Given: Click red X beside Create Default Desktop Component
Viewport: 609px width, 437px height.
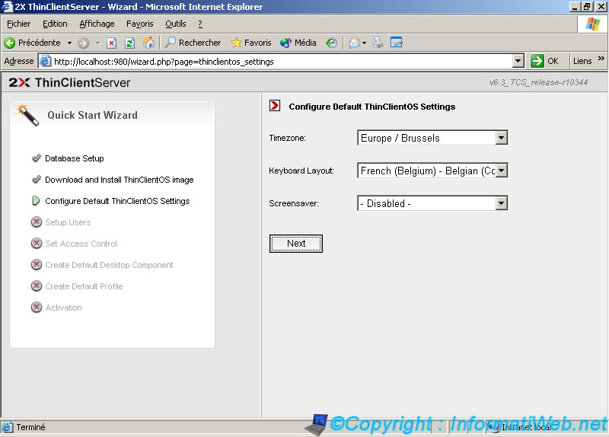Looking at the screenshot, I should click(x=37, y=264).
